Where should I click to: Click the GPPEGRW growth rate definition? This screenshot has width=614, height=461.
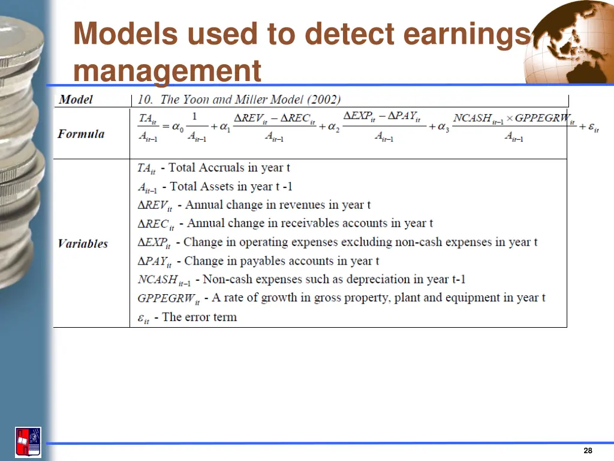pos(341,298)
